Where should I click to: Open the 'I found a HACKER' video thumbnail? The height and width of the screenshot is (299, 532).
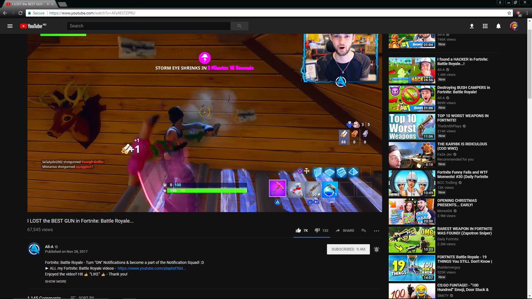tap(412, 70)
